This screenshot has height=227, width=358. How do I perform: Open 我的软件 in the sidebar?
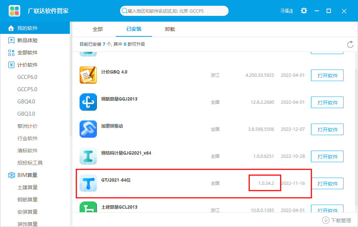tap(35, 28)
